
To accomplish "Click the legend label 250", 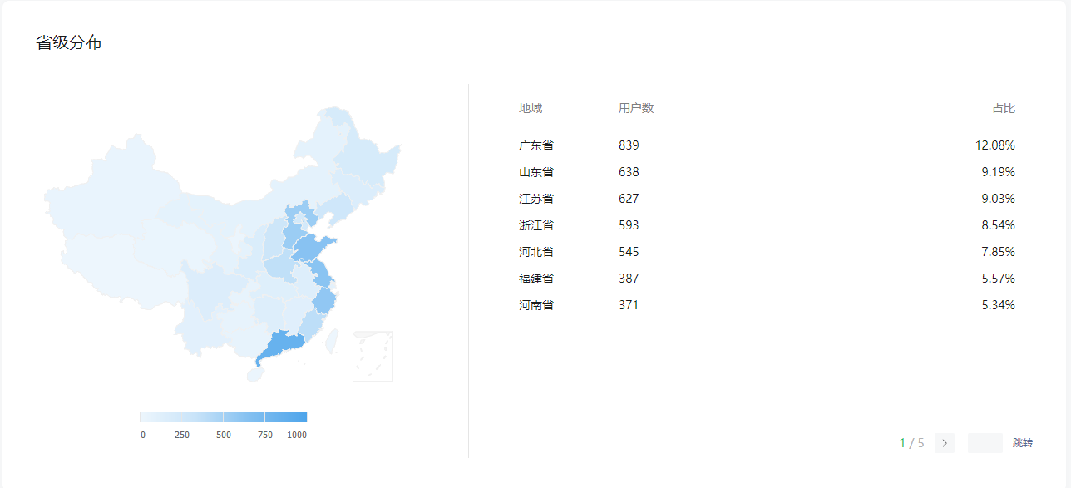I will (182, 435).
